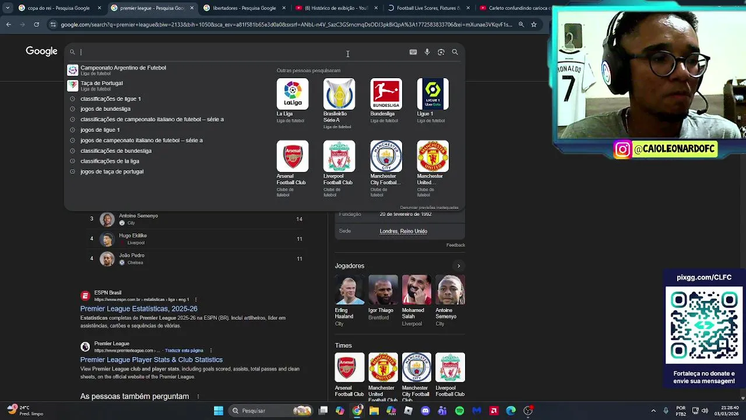Reload the page with refresh icon

36,24
